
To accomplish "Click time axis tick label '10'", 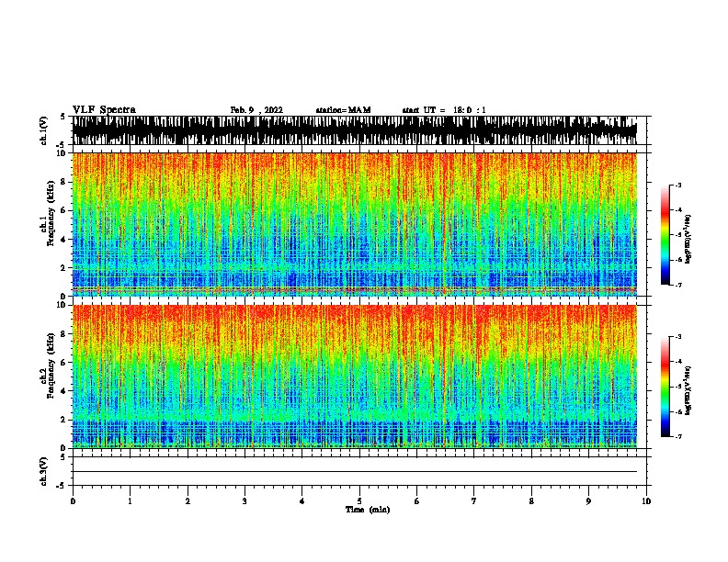I will 646,500.
